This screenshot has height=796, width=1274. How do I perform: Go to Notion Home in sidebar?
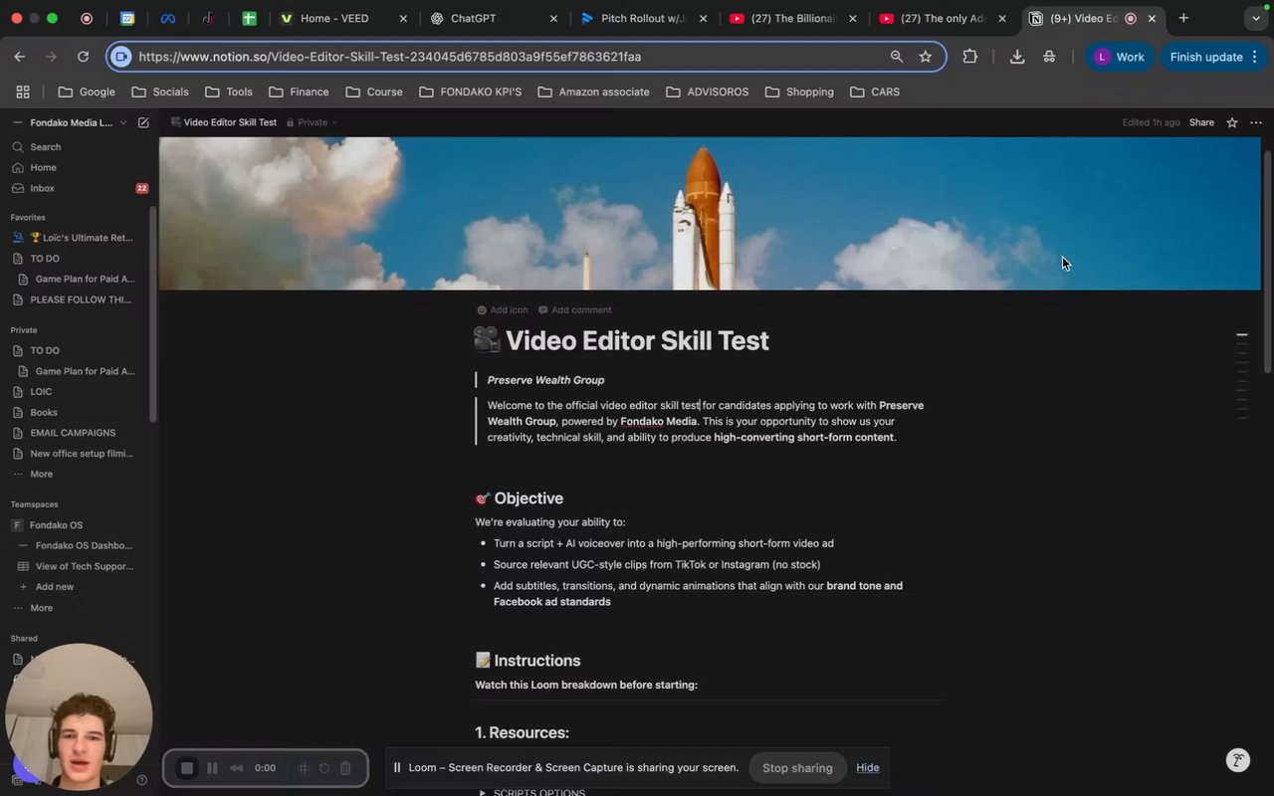tap(78, 167)
